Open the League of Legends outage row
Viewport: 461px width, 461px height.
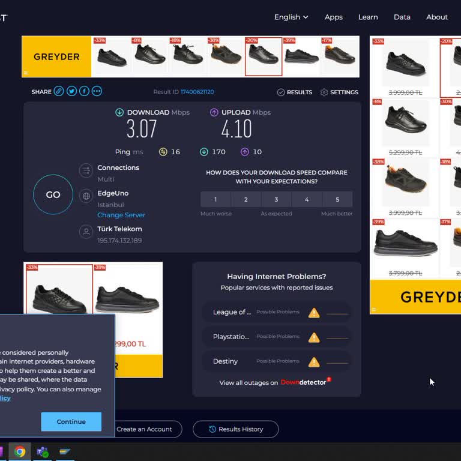pos(276,312)
